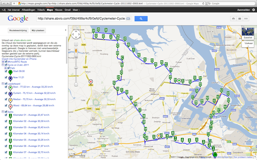This screenshot has width=257, height=160.
Task: Click the browser reload icon
Action: pos(203,4)
